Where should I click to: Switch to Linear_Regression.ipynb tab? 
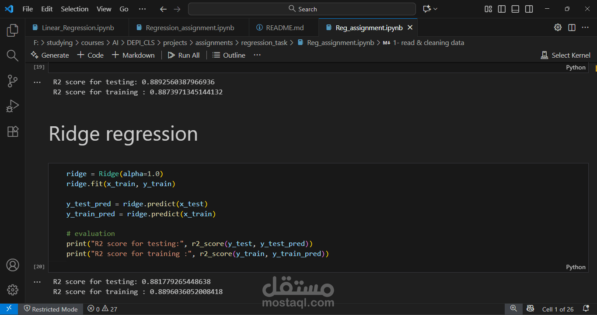point(77,28)
